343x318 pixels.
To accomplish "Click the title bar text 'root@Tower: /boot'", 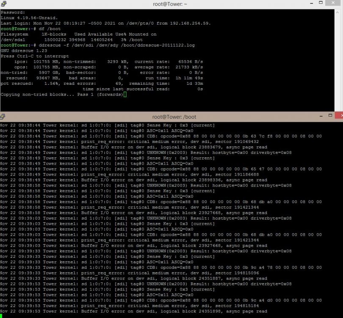I will [174, 117].
